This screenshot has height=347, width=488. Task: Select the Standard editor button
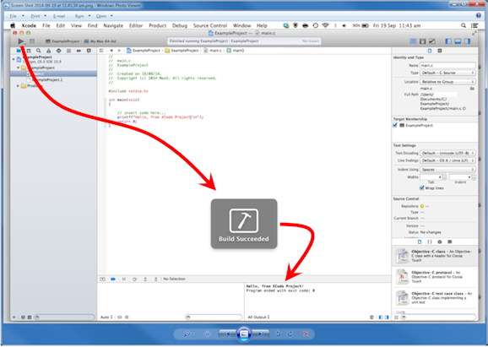point(413,41)
